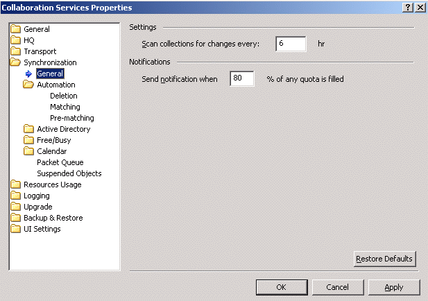This screenshot has height=301, width=428.
Task: Click the Calendar folder icon
Action: coord(28,151)
